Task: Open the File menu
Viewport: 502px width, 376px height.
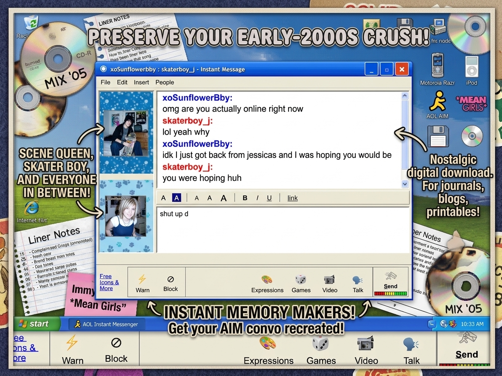Action: 105,82
